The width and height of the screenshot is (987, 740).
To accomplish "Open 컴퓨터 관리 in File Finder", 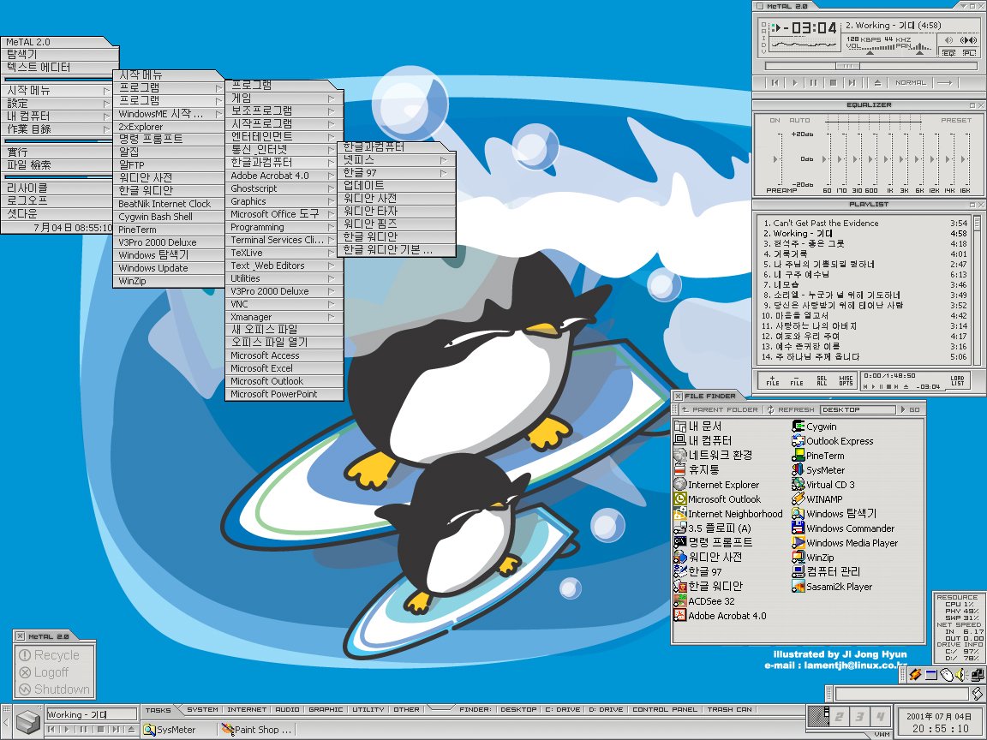I will 826,572.
